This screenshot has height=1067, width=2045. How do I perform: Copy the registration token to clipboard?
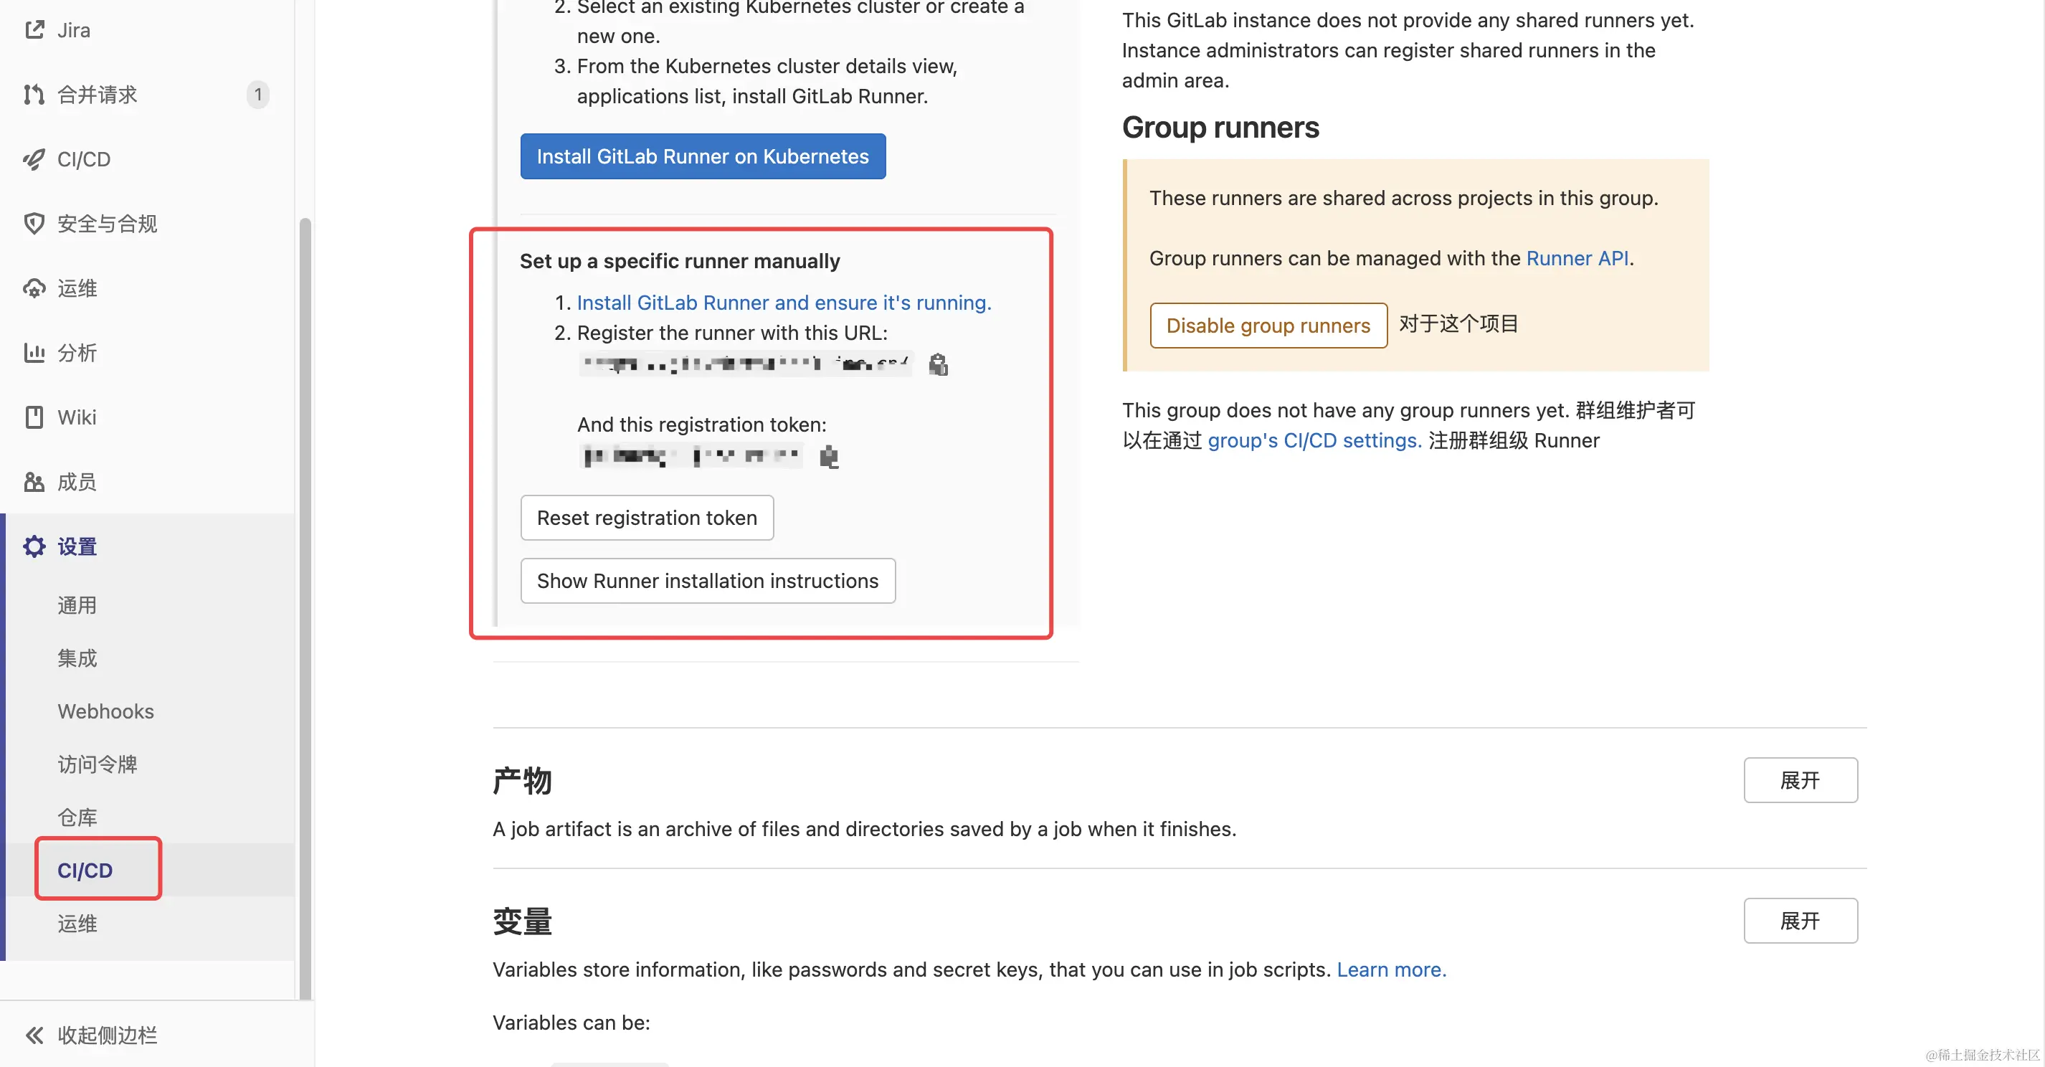829,457
